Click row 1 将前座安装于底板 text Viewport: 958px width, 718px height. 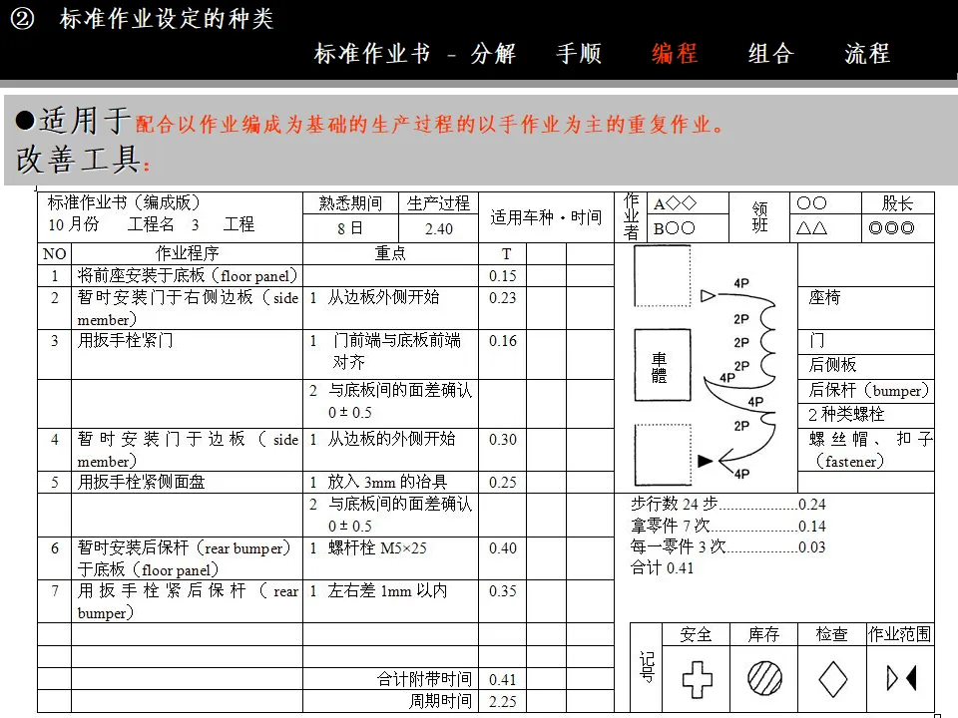tap(187, 276)
